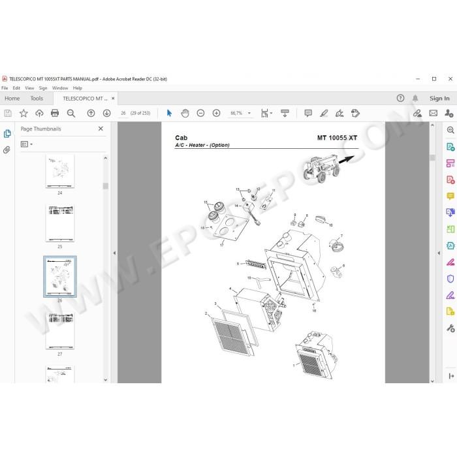Image resolution: width=457 pixels, height=457 pixels.
Task: Click the thumbnails panel scrollbar handle
Action: (106, 186)
